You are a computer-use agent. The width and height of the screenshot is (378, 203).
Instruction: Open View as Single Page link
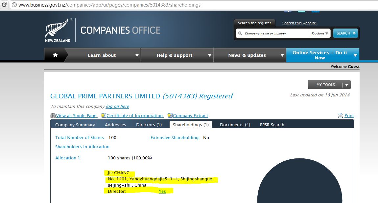click(76, 115)
